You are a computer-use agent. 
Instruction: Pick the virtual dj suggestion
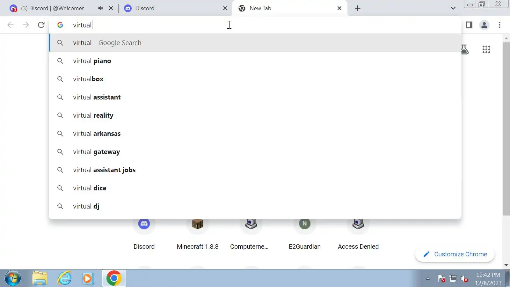click(255, 206)
